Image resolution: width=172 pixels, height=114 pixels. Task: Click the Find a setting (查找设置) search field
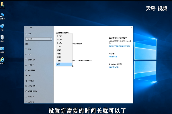[x=39, y=39]
